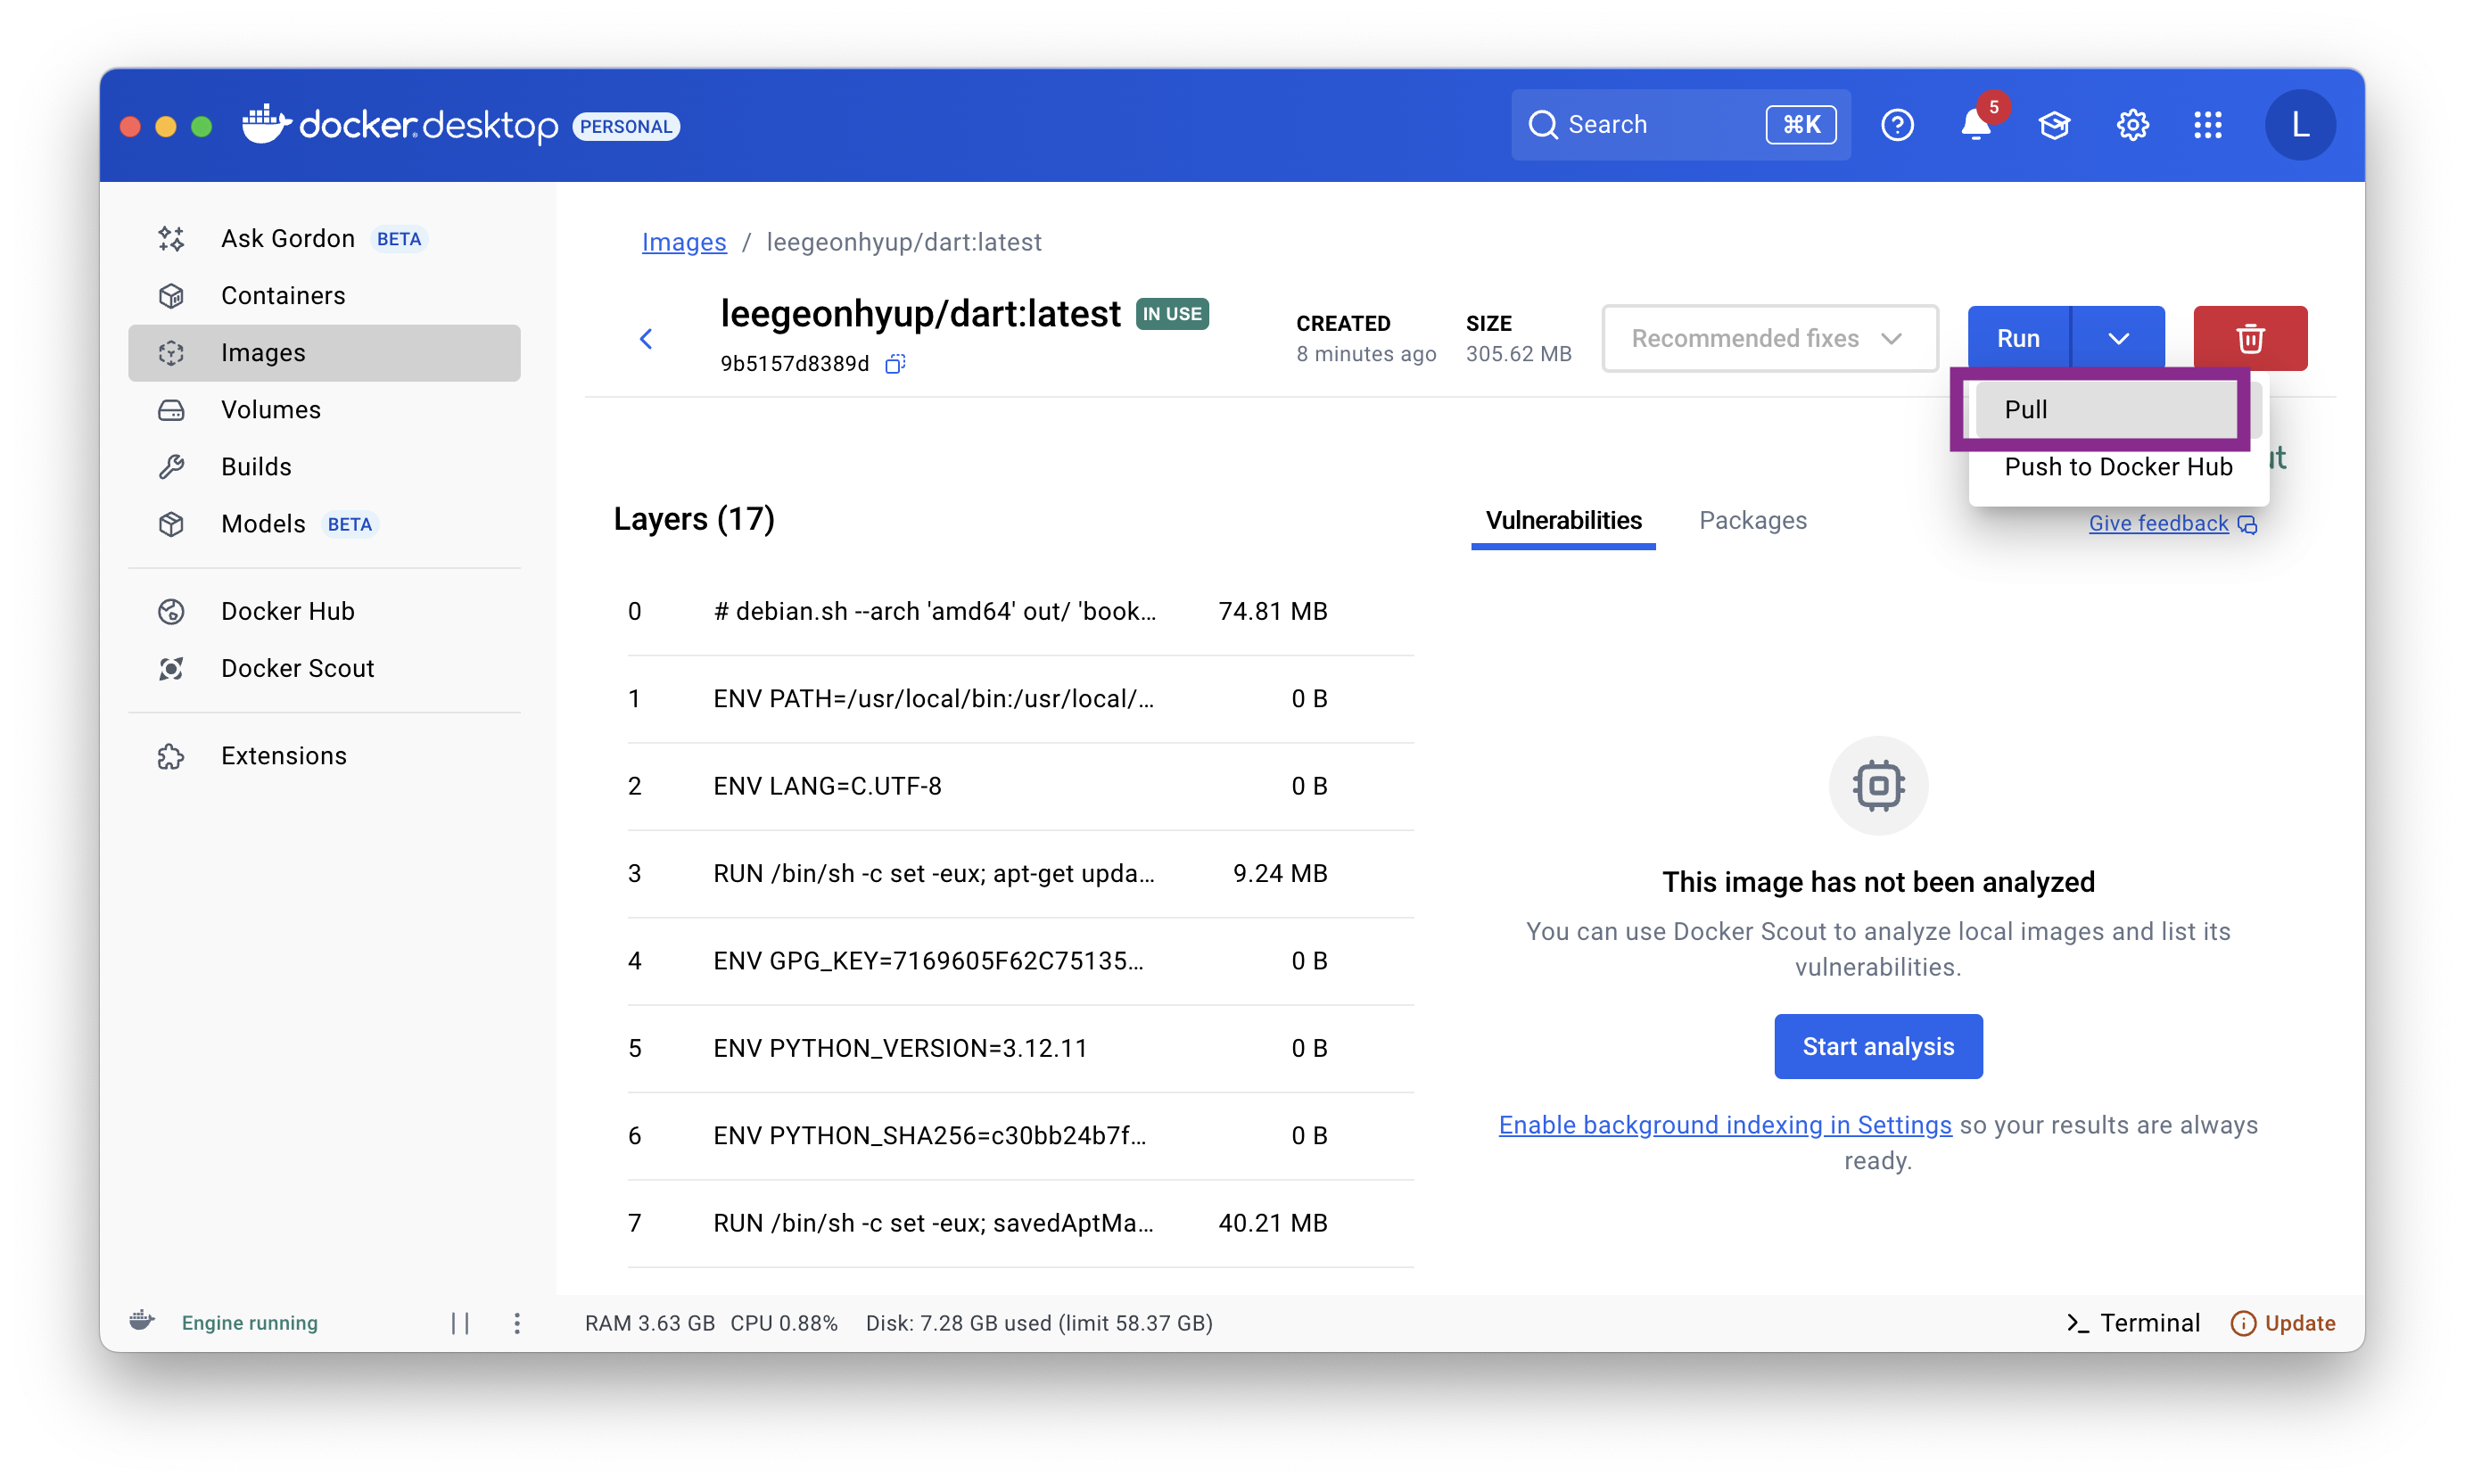Choose Push to Docker Hub option
The width and height of the screenshot is (2465, 1484).
pos(2118,467)
